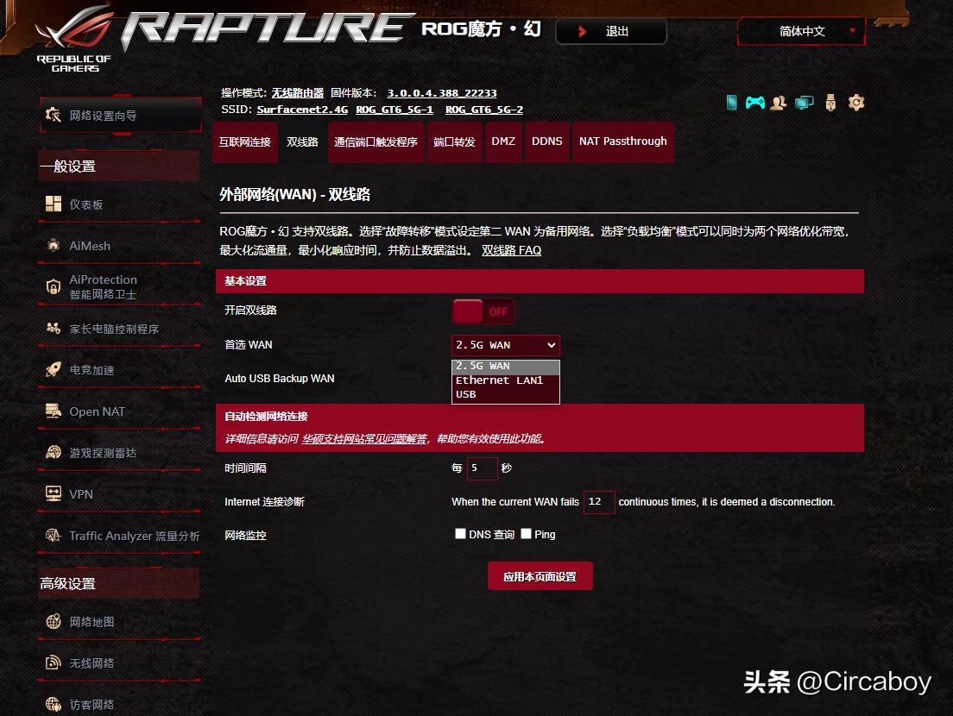The image size is (953, 716).
Task: Open 无线网络 wireless icon
Action: tap(54, 663)
